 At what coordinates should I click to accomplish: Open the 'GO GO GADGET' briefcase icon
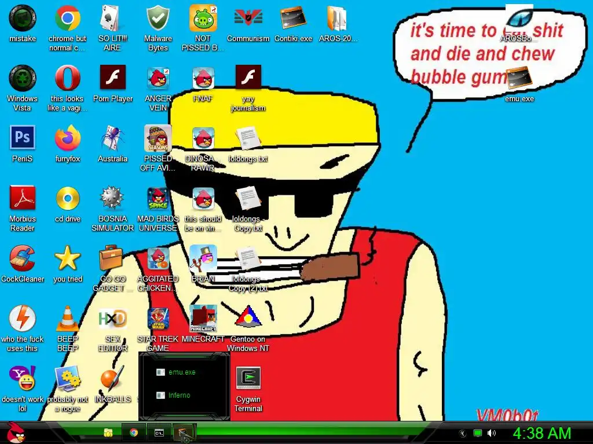[x=111, y=258]
